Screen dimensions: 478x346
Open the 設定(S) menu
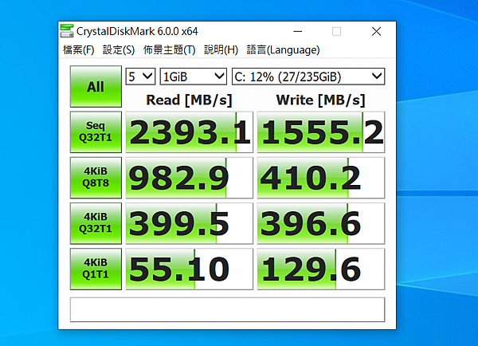[119, 49]
